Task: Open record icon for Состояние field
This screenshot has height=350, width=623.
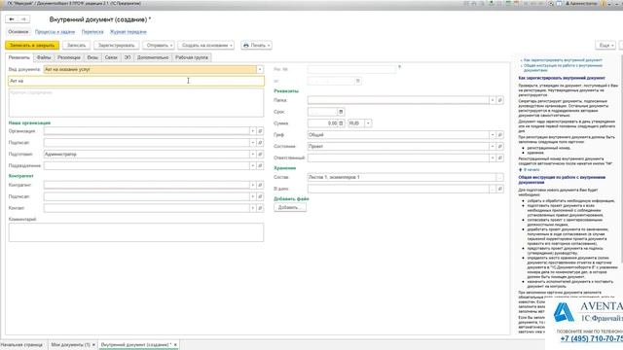Action: tap(500, 147)
